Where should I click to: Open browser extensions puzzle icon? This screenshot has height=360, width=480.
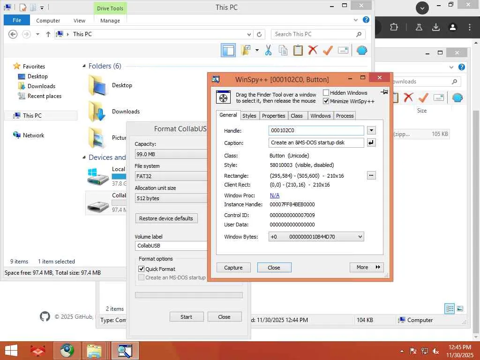[x=394, y=27]
